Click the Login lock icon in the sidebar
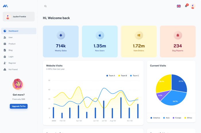Image resolution: width=201 pixels, height=133 pixels. [5, 57]
